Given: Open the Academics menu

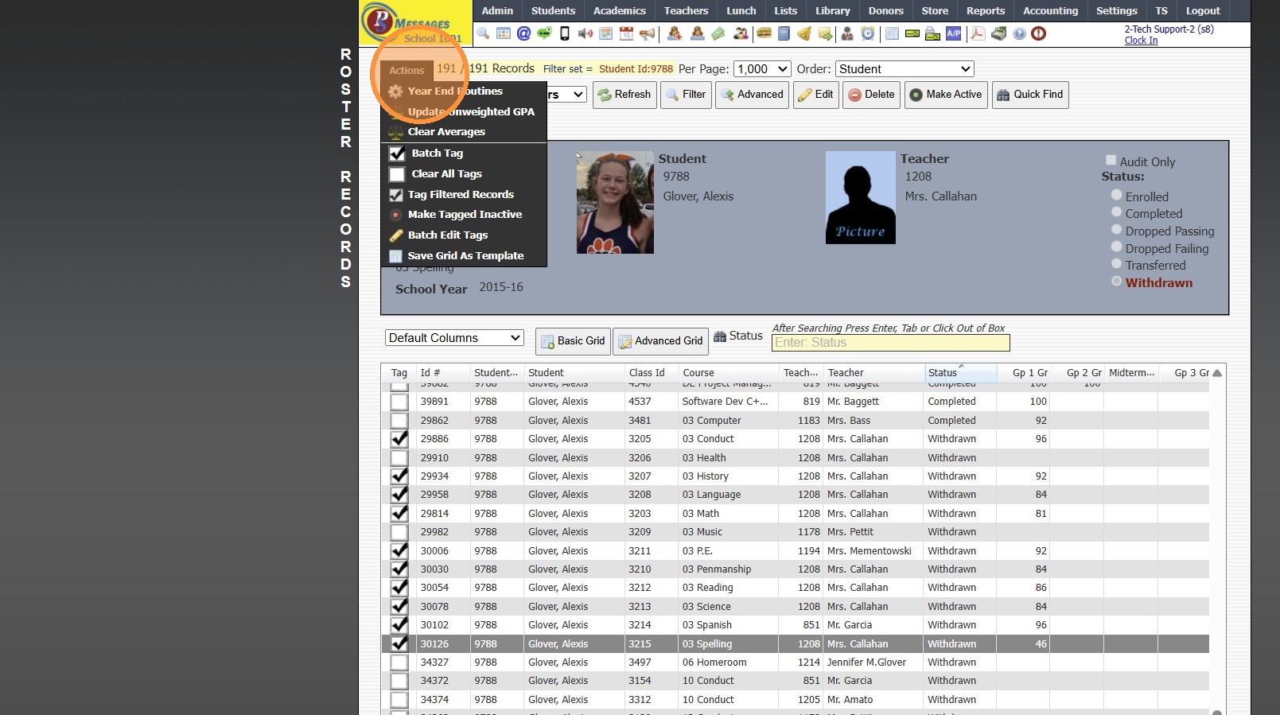Looking at the screenshot, I should click(x=619, y=11).
